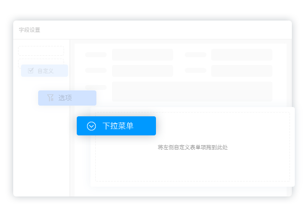Click the circled chevron icon in 下拉菜单
308x217 pixels.
[x=91, y=126]
